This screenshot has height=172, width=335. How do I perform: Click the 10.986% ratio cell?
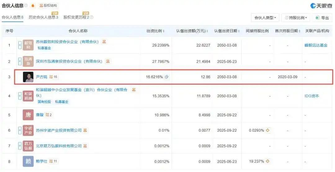[x=162, y=115]
